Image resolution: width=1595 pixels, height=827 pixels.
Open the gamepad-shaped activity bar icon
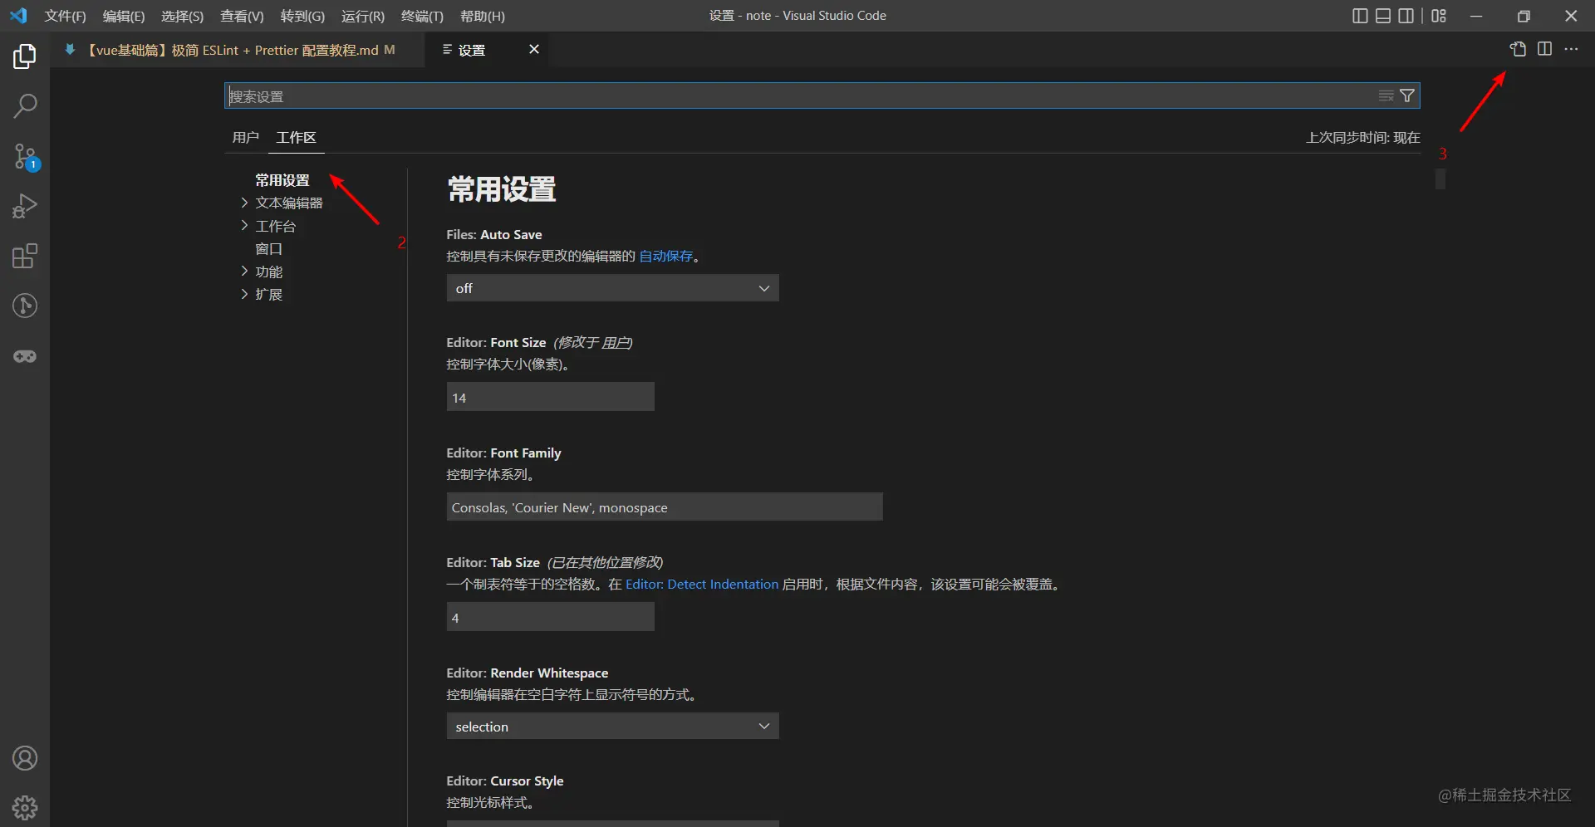pos(25,356)
